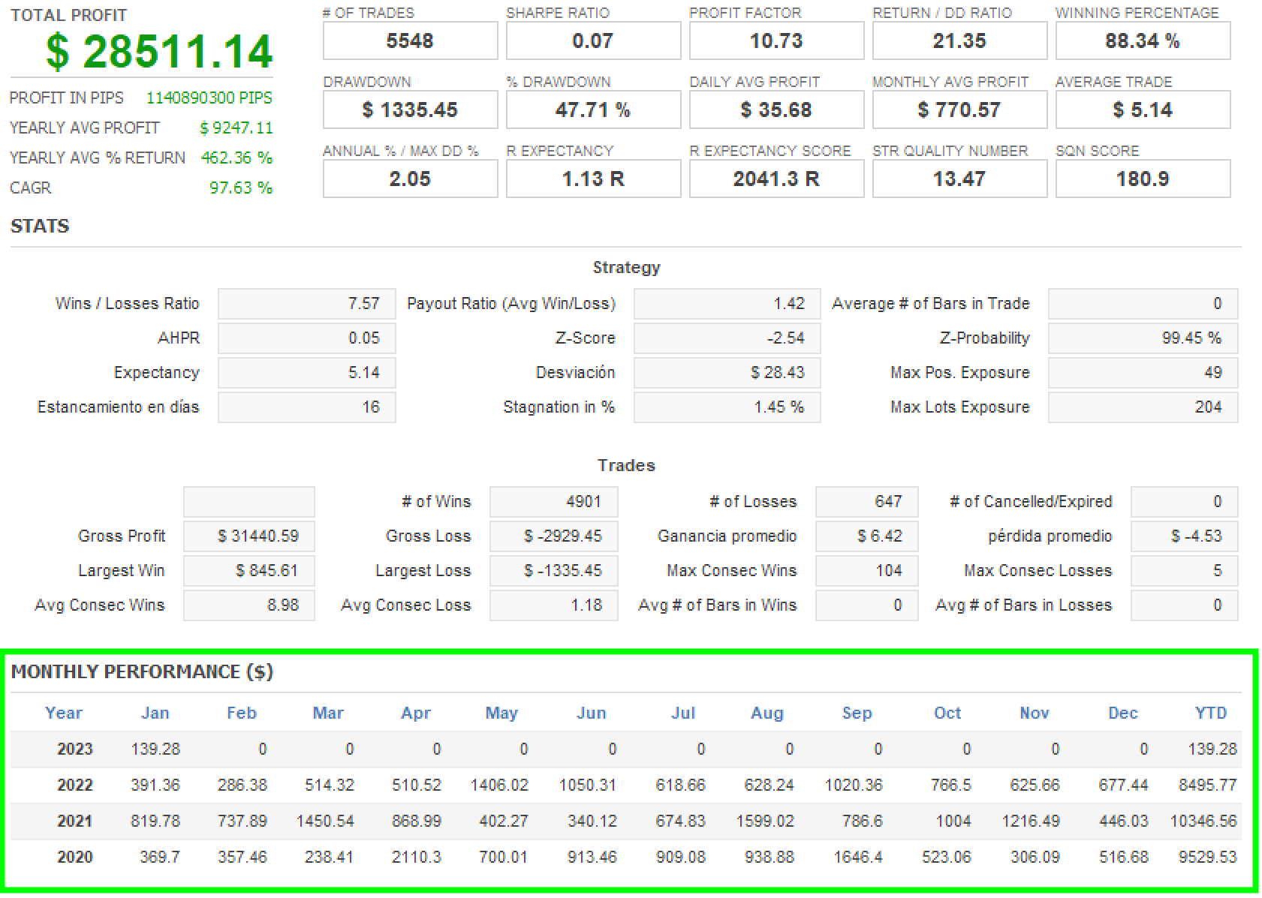This screenshot has width=1262, height=898.
Task: Click the 2023 row label
Action: point(75,749)
